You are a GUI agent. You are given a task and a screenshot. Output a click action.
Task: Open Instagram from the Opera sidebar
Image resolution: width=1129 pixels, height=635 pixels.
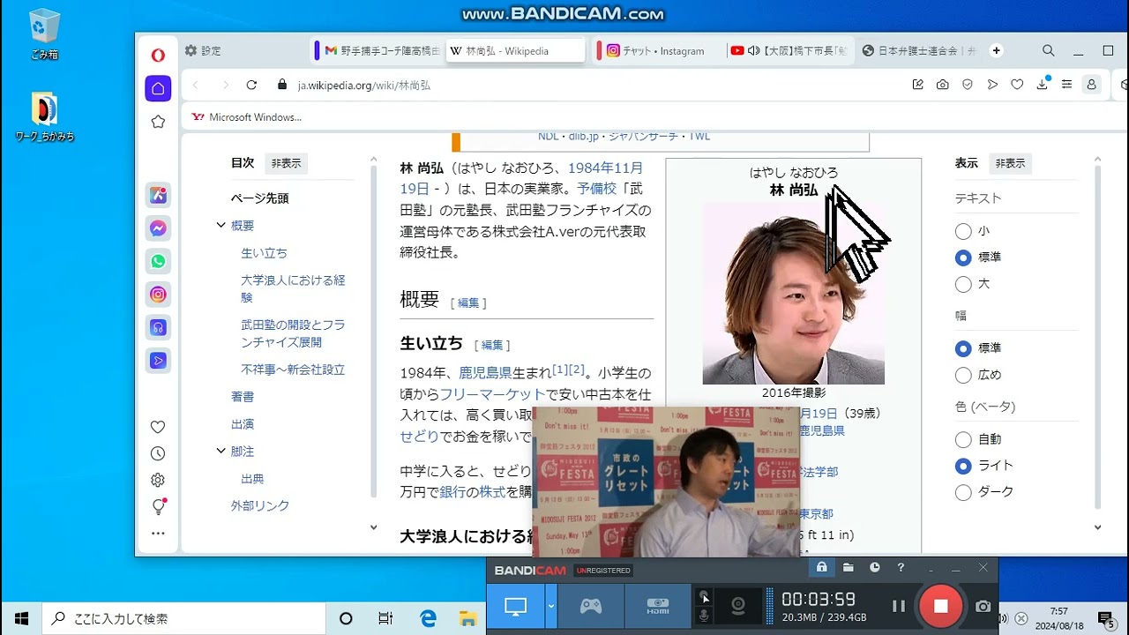158,294
